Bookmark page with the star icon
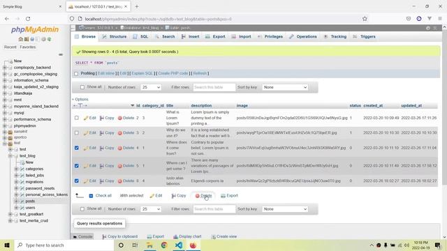Screen dimensions: 447x251 (x=365, y=19)
